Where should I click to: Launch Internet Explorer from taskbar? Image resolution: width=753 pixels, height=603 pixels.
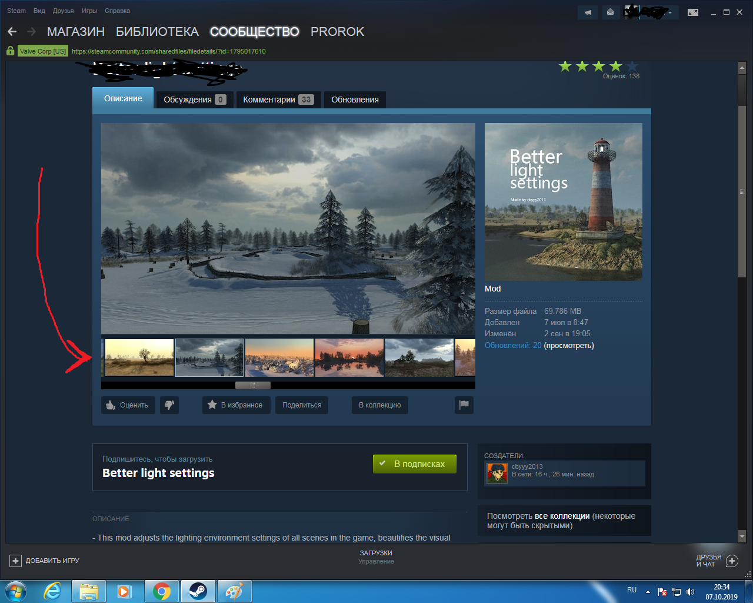coord(53,591)
